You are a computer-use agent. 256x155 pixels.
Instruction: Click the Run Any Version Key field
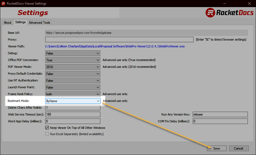[x=220, y=114]
